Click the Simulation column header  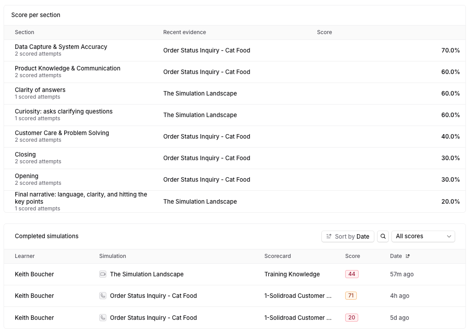click(x=113, y=256)
